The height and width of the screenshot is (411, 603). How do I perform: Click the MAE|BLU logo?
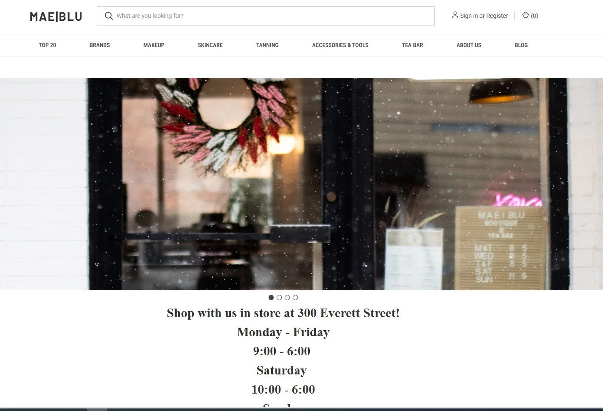(x=56, y=17)
